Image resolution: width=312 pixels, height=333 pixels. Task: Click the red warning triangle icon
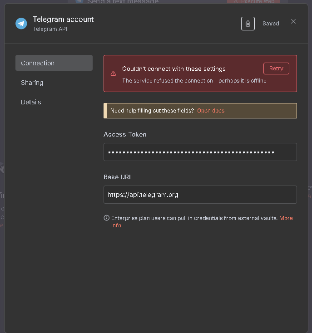(x=114, y=73)
